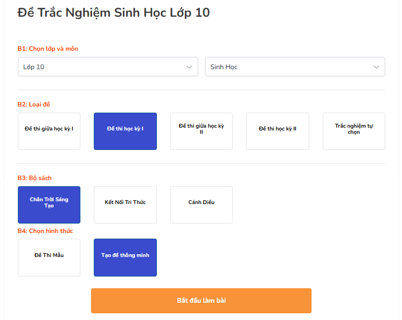
Task: Open the Sinh Học subject dropdown
Action: 295,66
